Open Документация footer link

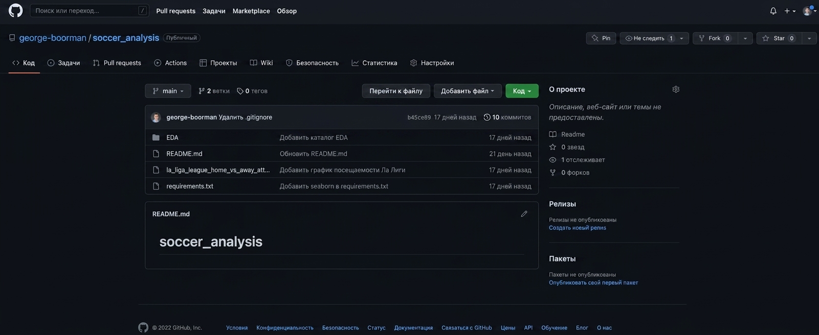(x=413, y=328)
